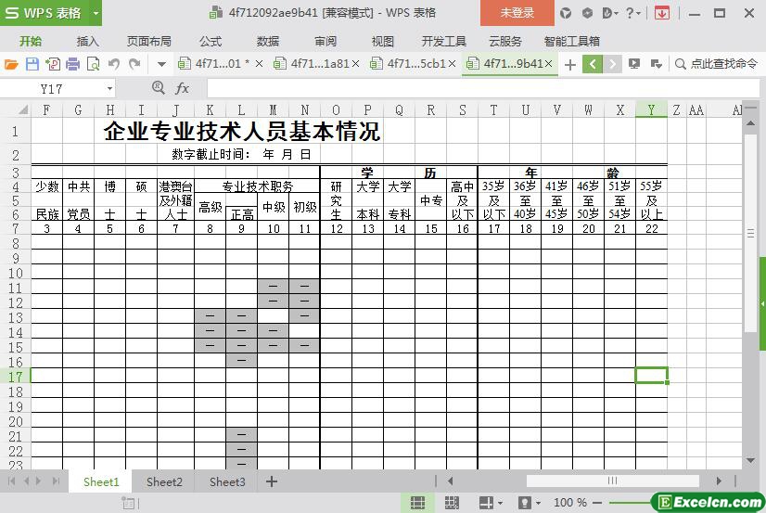Click 点此查找命令 search command box
The width and height of the screenshot is (766, 513).
pyautogui.click(x=718, y=64)
